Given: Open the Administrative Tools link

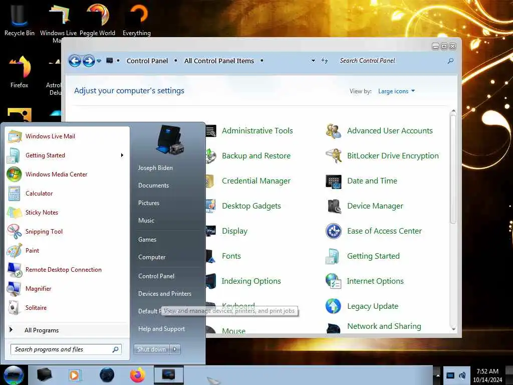Looking at the screenshot, I should point(258,131).
